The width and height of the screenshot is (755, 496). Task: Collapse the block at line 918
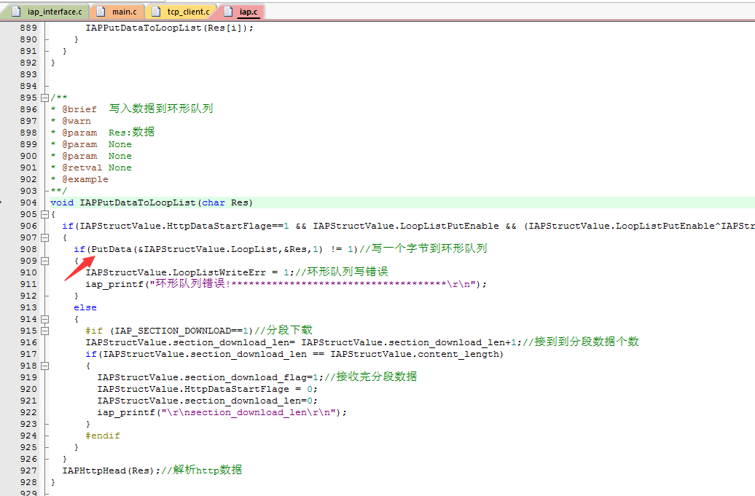pos(44,366)
